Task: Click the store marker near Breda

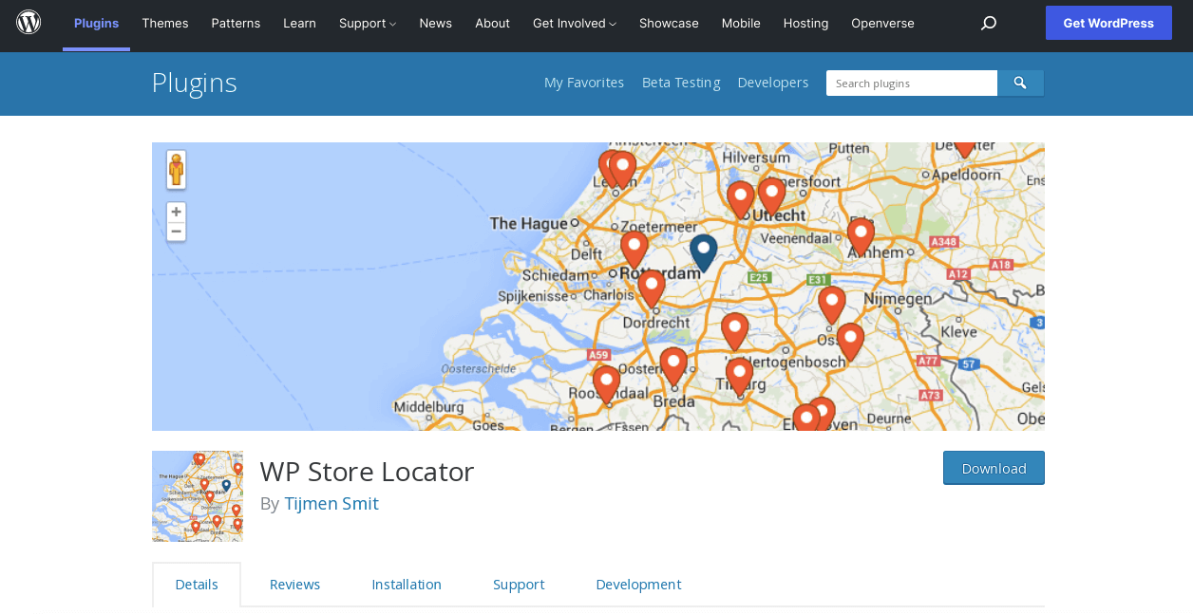Action: (x=673, y=363)
